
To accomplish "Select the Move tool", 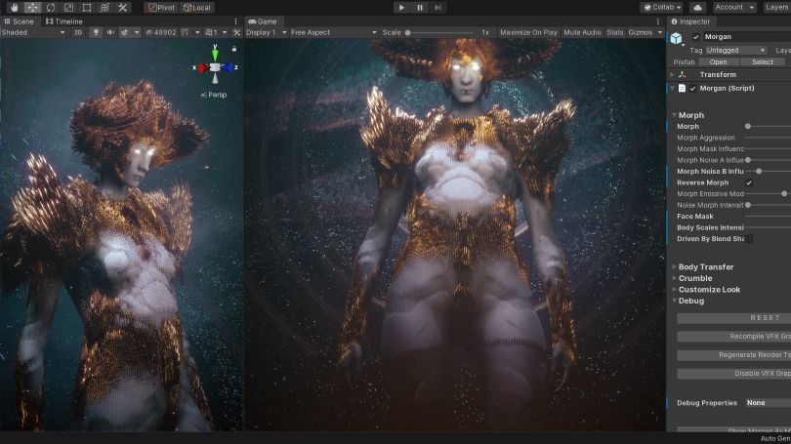I will [31, 7].
